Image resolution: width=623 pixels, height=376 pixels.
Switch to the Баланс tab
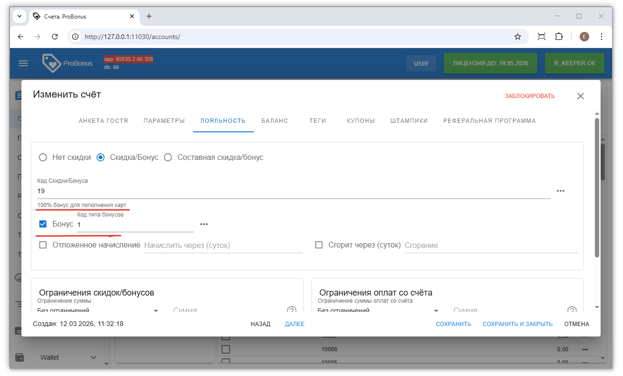(x=274, y=121)
